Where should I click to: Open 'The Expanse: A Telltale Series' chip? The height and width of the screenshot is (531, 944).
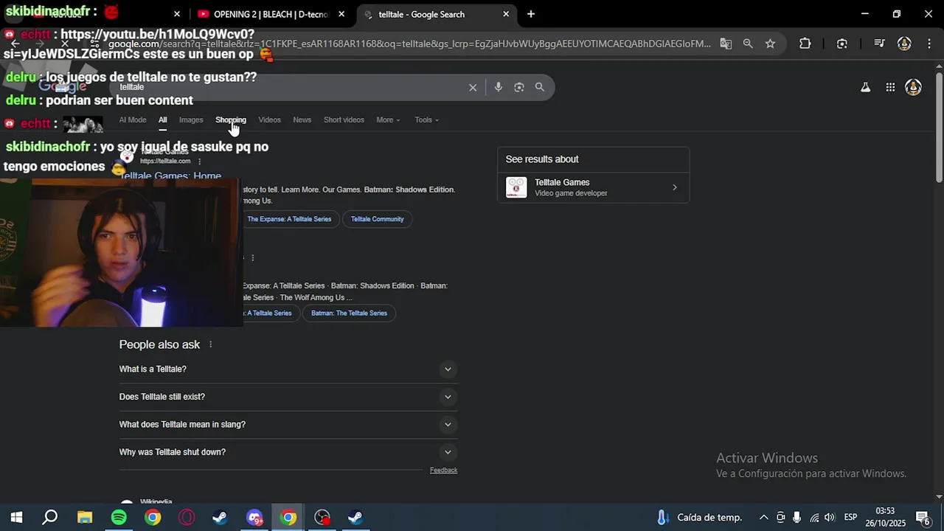(289, 219)
